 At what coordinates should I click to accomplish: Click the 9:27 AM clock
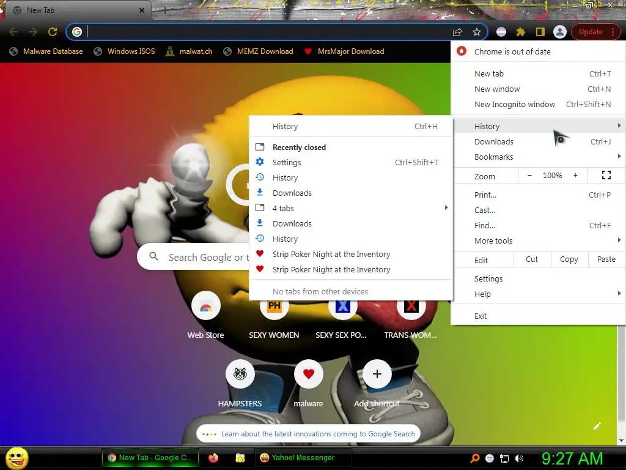[572, 458]
